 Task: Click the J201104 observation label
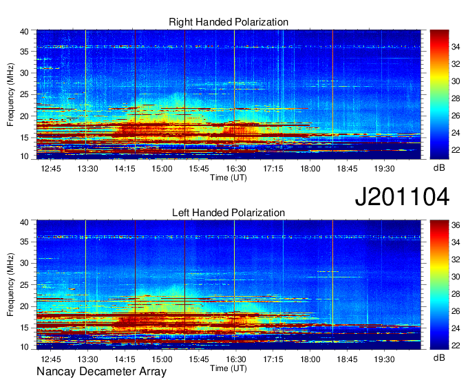tap(402, 196)
